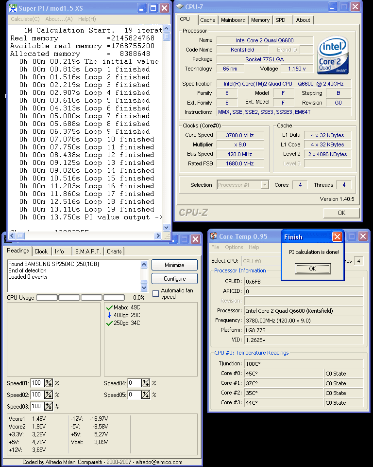Open the Select CPU dropdown in Core Temp
Image resolution: width=373 pixels, height=467 pixels.
pos(261,261)
